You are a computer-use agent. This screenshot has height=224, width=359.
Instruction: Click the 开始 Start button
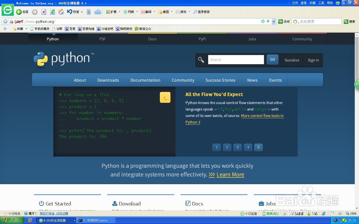[x=12, y=220]
